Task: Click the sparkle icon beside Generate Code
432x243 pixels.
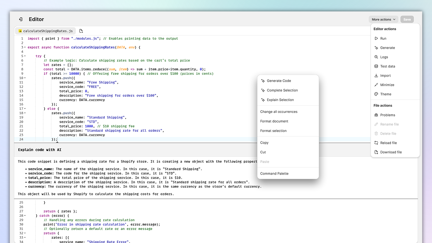Action: (263, 81)
